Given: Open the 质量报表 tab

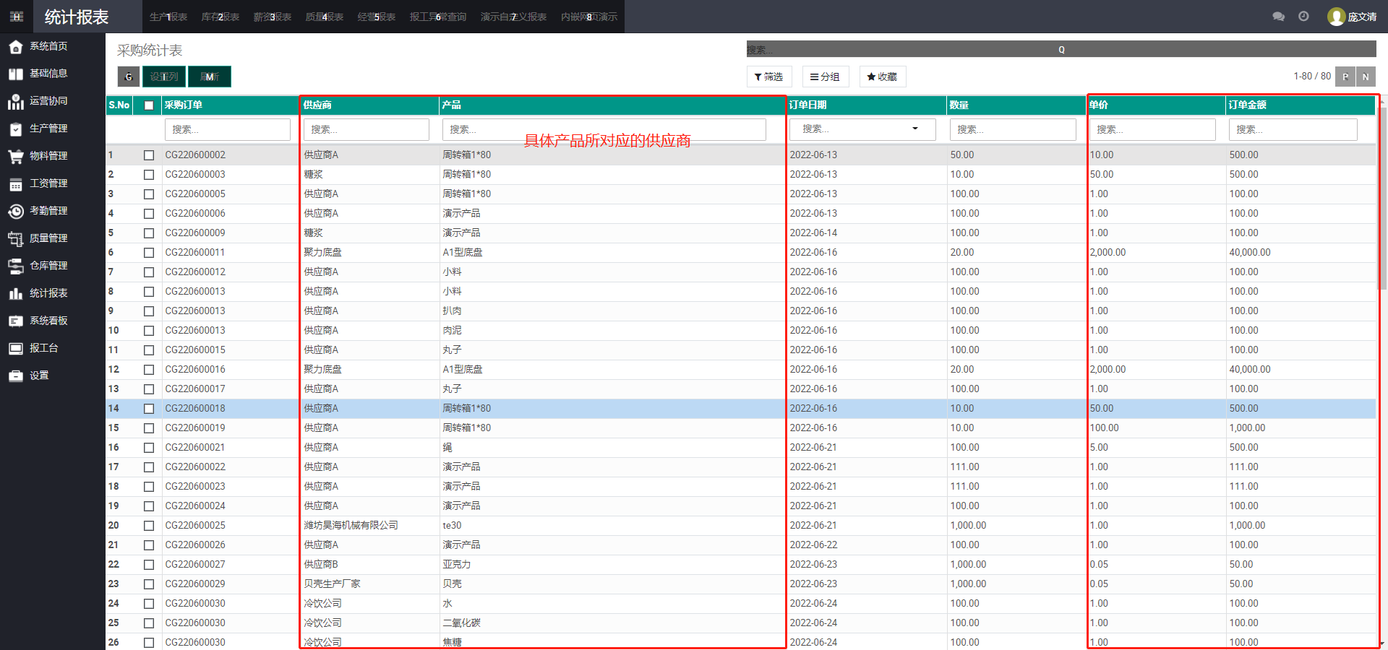Looking at the screenshot, I should (x=325, y=17).
